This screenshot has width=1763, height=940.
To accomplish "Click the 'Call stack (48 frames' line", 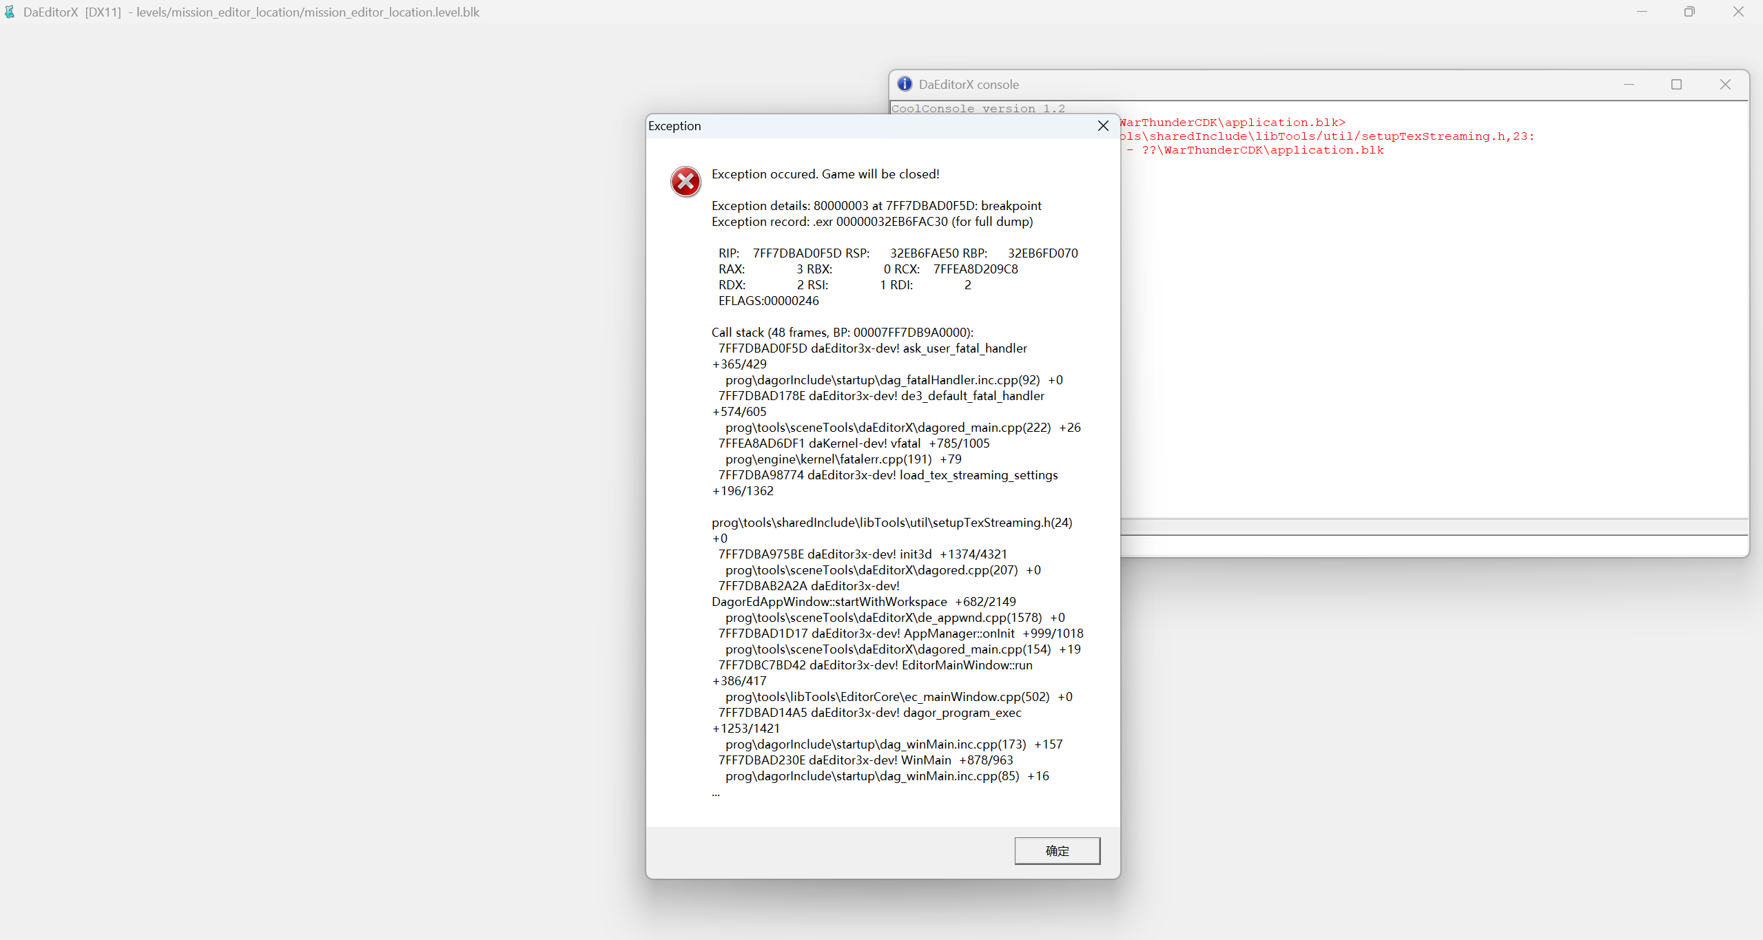I will tap(842, 333).
